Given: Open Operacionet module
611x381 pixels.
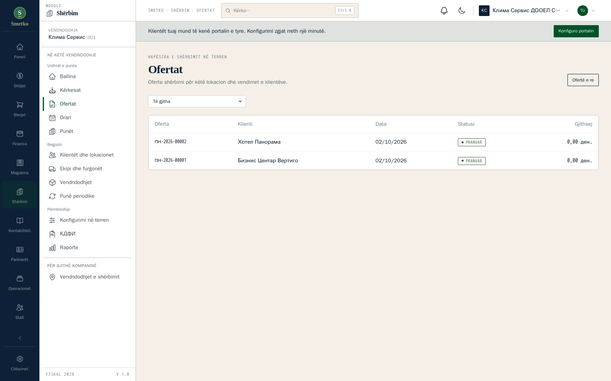Looking at the screenshot, I should coord(19,283).
